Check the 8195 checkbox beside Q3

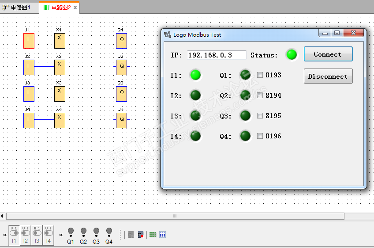(260, 116)
